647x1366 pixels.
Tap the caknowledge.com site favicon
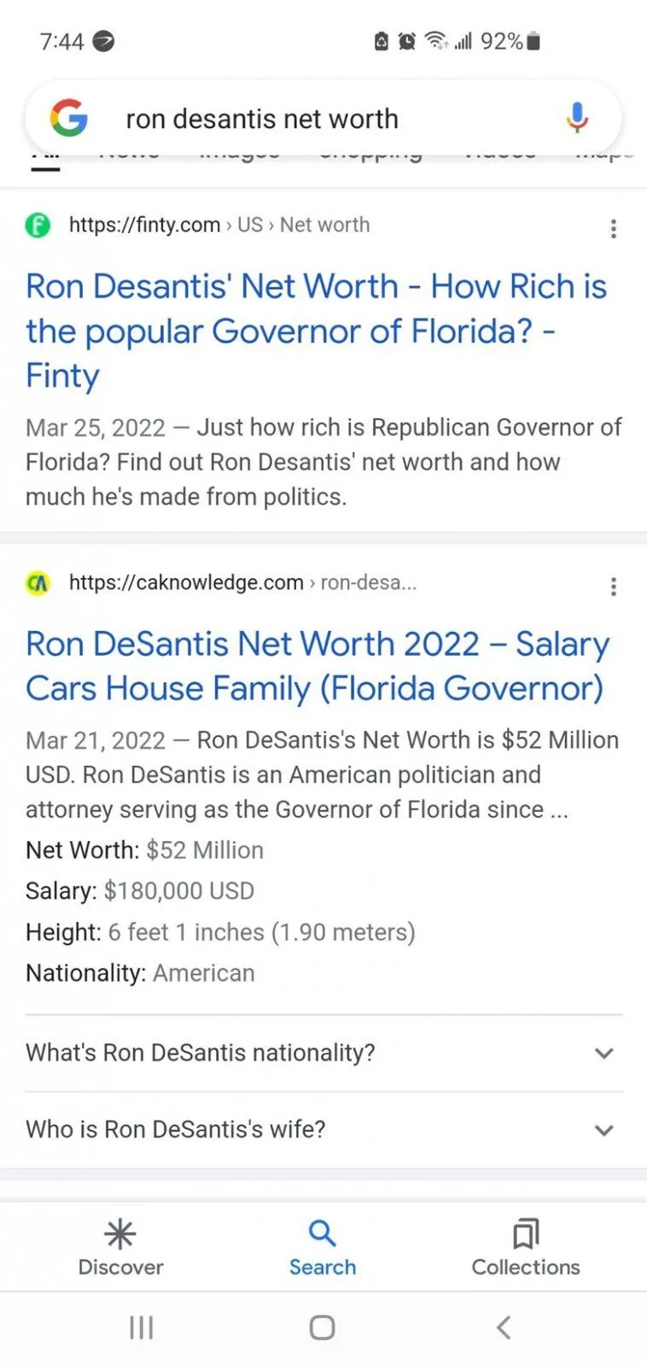tap(38, 583)
